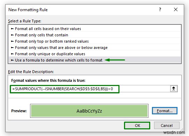The image size is (189, 136).
Task: Select 'Format all cells based on their values'
Action: click(x=95, y=29)
